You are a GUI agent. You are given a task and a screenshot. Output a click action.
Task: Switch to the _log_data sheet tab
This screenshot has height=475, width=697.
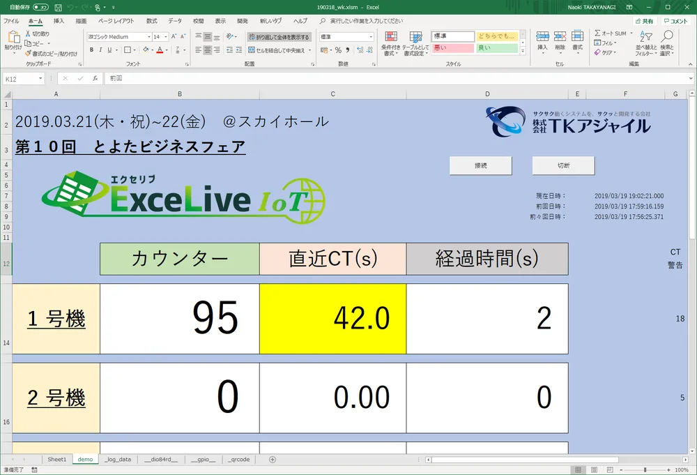tap(118, 460)
